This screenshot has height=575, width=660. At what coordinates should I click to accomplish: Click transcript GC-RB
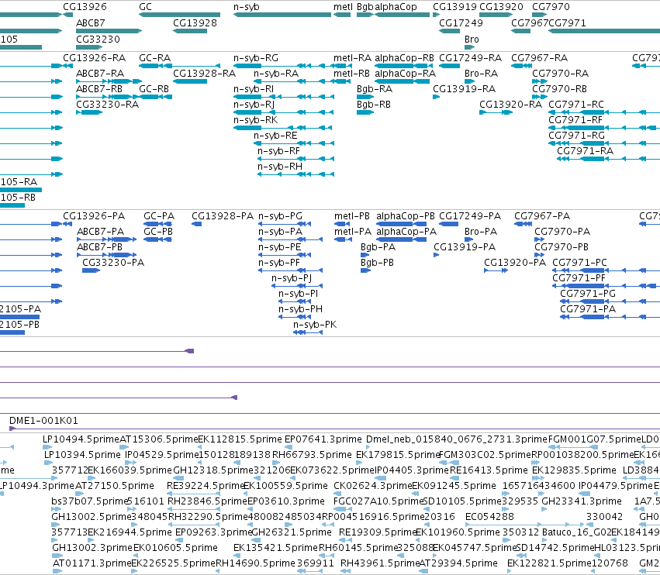[x=154, y=89]
